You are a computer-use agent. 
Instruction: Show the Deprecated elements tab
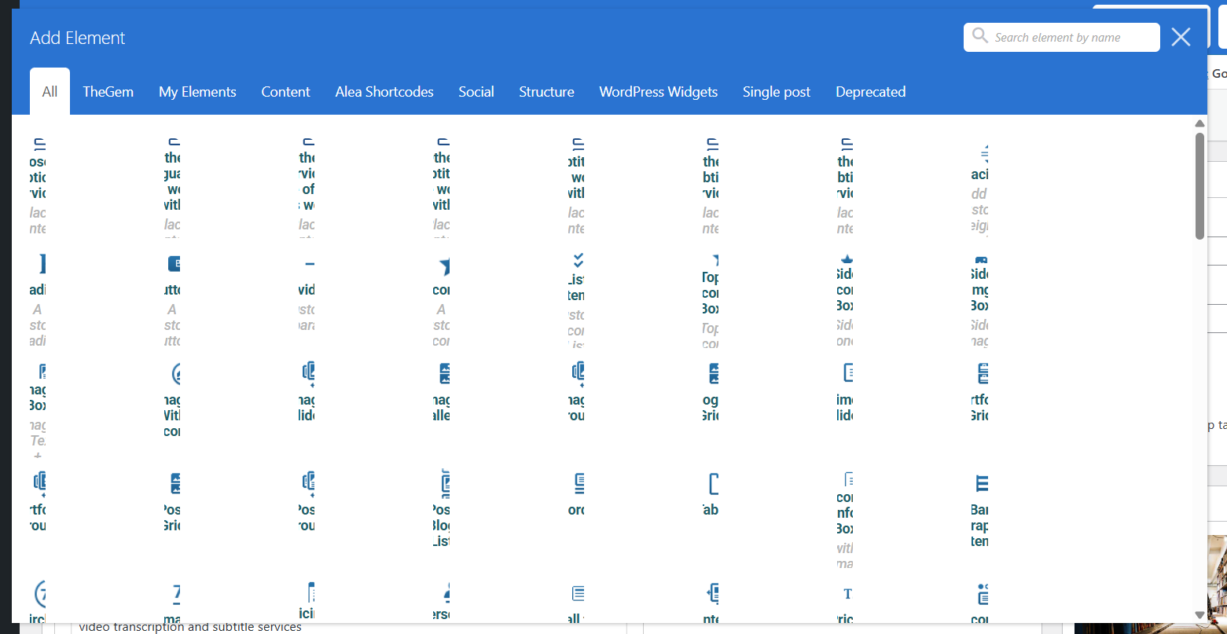pos(870,91)
